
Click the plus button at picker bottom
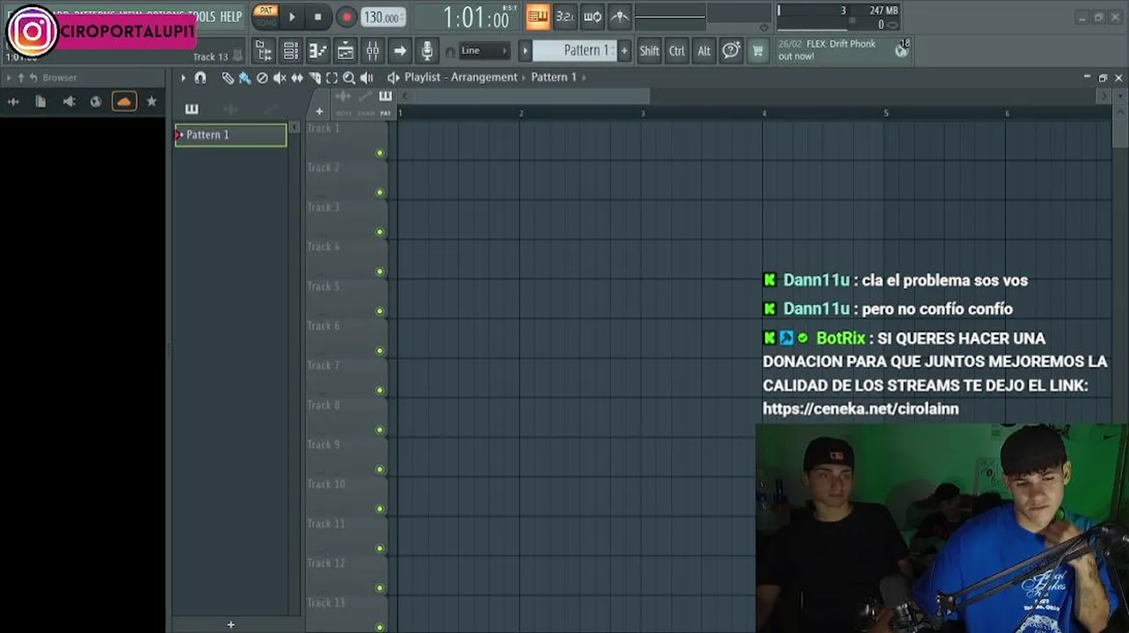(x=230, y=624)
